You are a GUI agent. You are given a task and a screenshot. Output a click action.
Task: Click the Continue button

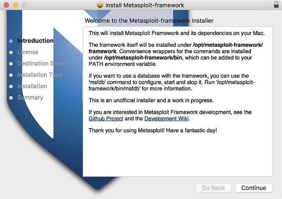point(254,188)
